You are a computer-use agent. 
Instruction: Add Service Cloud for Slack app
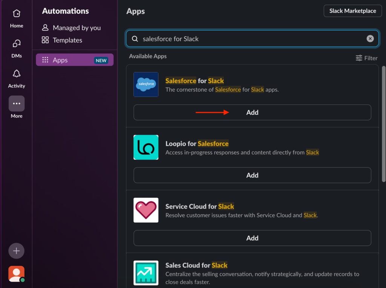[x=252, y=238]
